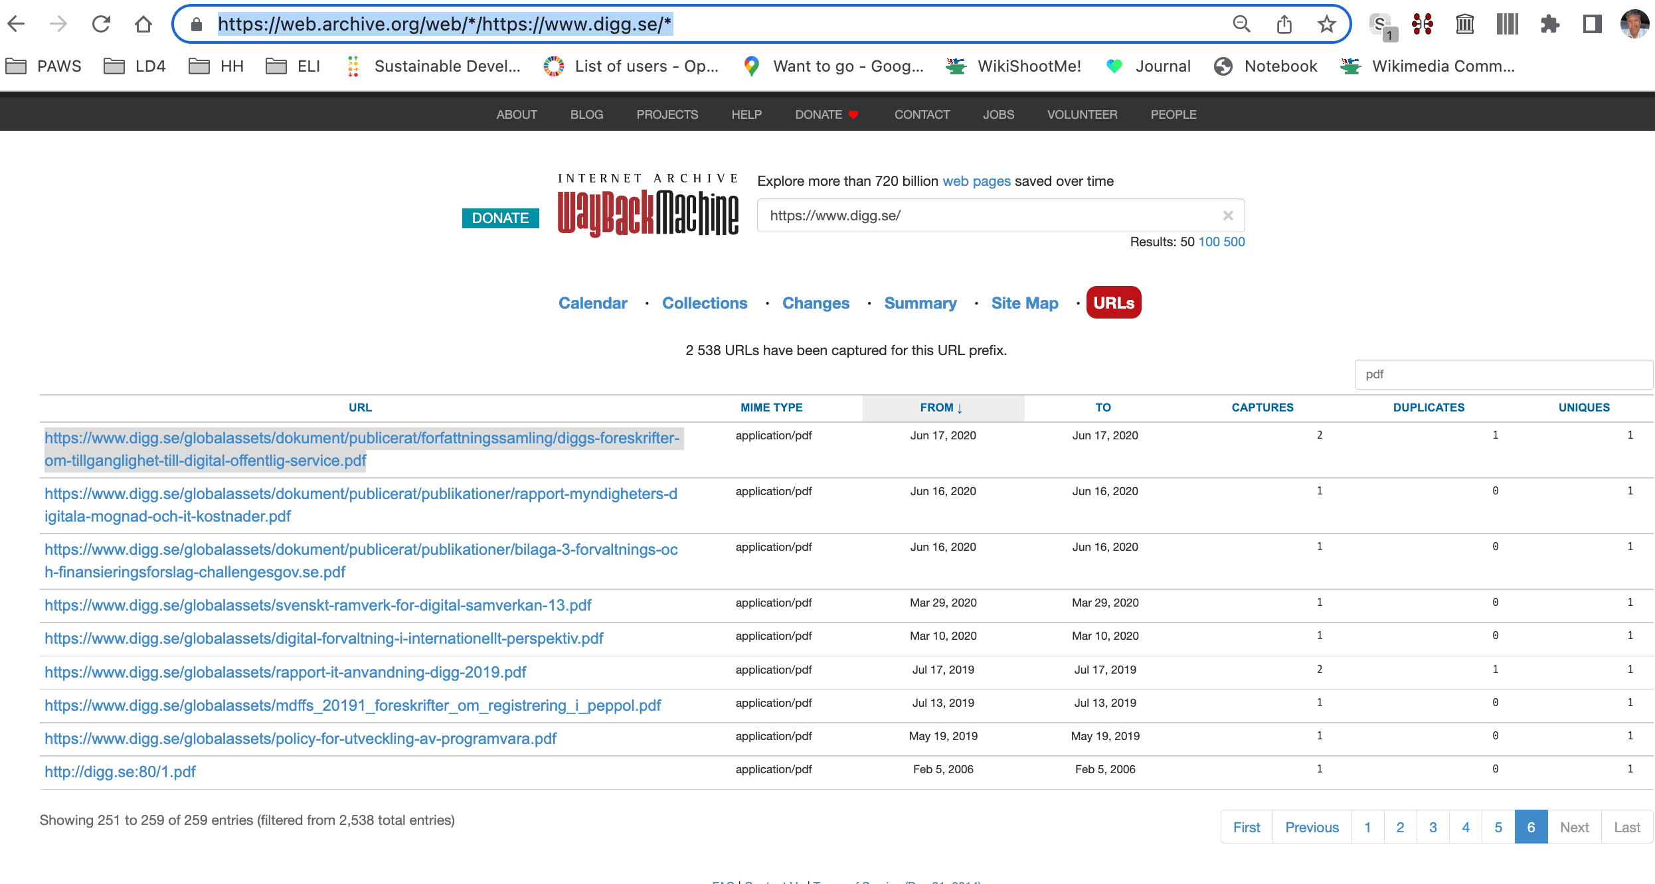This screenshot has height=884, width=1655.
Task: Show 500 results per page
Action: 1234,242
